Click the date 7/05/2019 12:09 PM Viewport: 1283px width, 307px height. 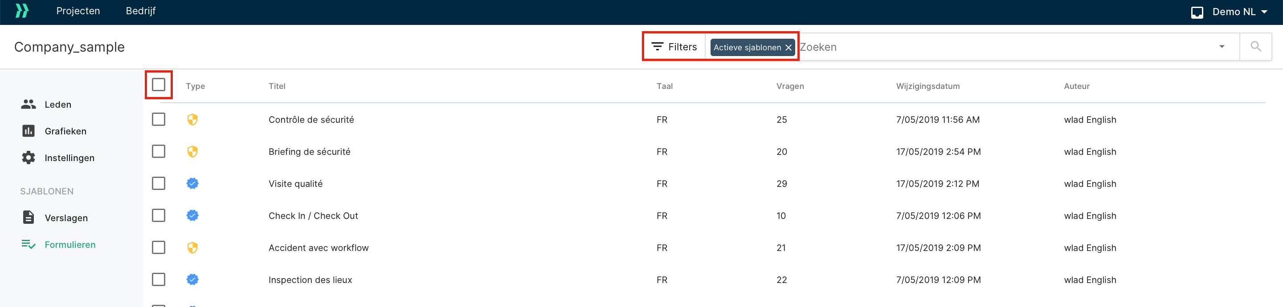pyautogui.click(x=938, y=280)
